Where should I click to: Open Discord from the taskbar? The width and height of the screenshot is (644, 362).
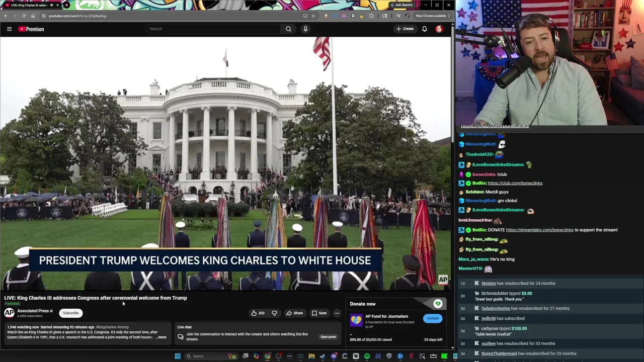(334, 356)
